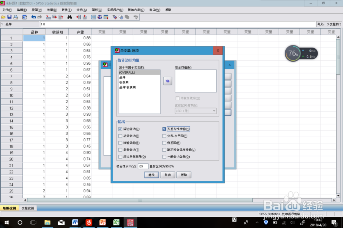Open Excel from the Windows taskbar
343x228 pixels.
(116, 222)
